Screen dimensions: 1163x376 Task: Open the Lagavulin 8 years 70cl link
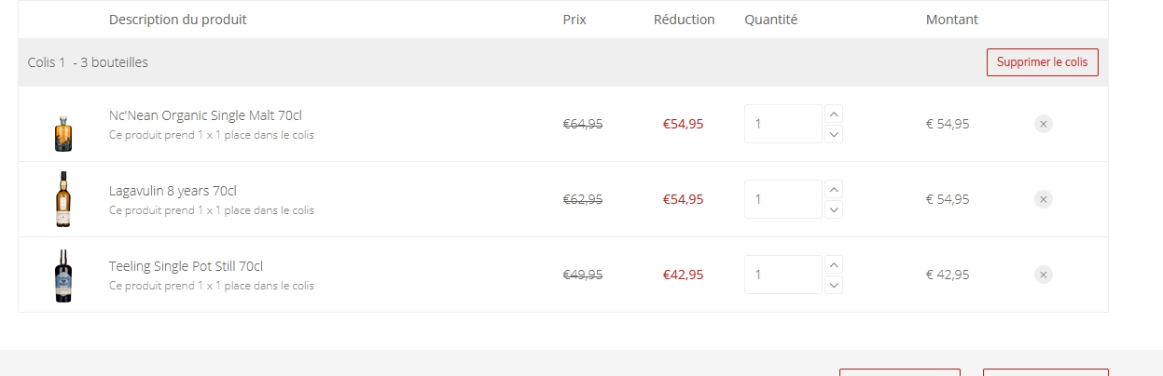[x=173, y=191]
